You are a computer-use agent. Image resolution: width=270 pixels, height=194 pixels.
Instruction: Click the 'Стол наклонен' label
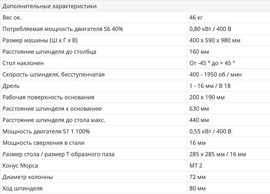[23, 63]
